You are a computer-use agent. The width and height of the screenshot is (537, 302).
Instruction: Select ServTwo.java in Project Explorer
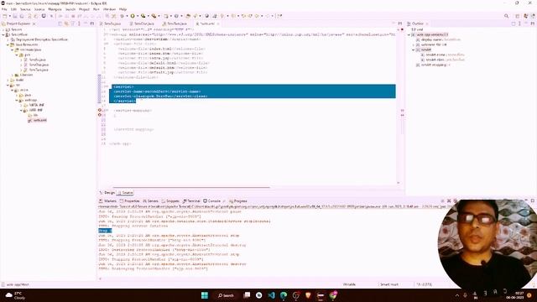(36, 70)
